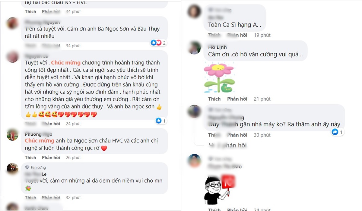362x211 pixels.
Task: Click the orange Chúc mừng highlighted text in long comment
Action: 66,63
